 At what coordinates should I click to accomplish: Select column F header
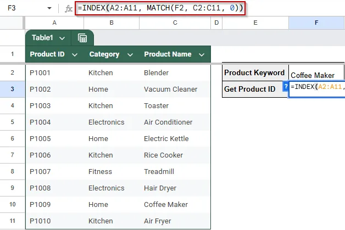316,23
